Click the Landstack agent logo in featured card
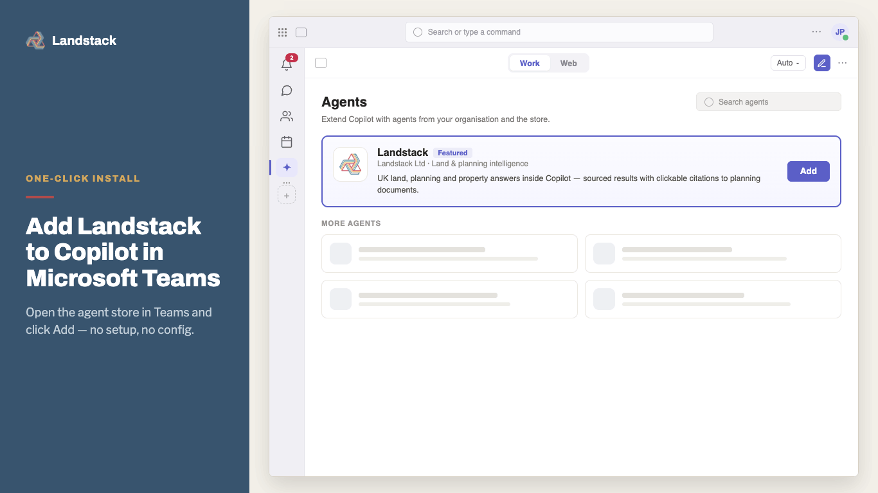This screenshot has height=493, width=878. click(350, 164)
